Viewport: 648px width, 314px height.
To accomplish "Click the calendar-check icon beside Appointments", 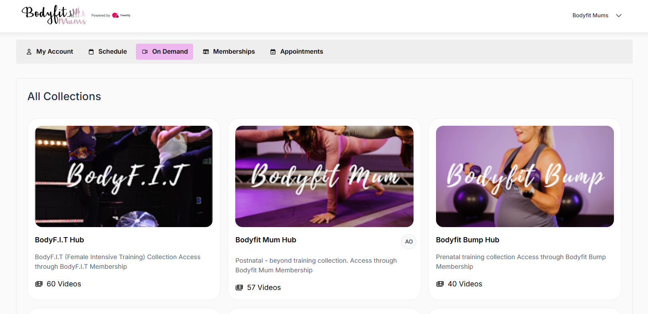I will pyautogui.click(x=273, y=52).
